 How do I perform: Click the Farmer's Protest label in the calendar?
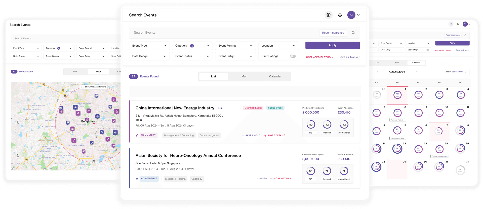397,120
